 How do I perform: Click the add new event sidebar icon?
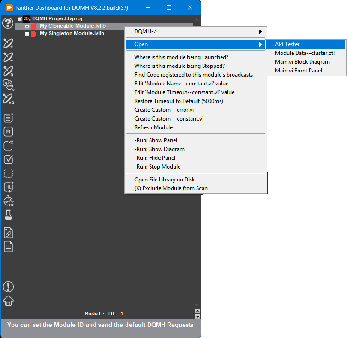coord(8,43)
